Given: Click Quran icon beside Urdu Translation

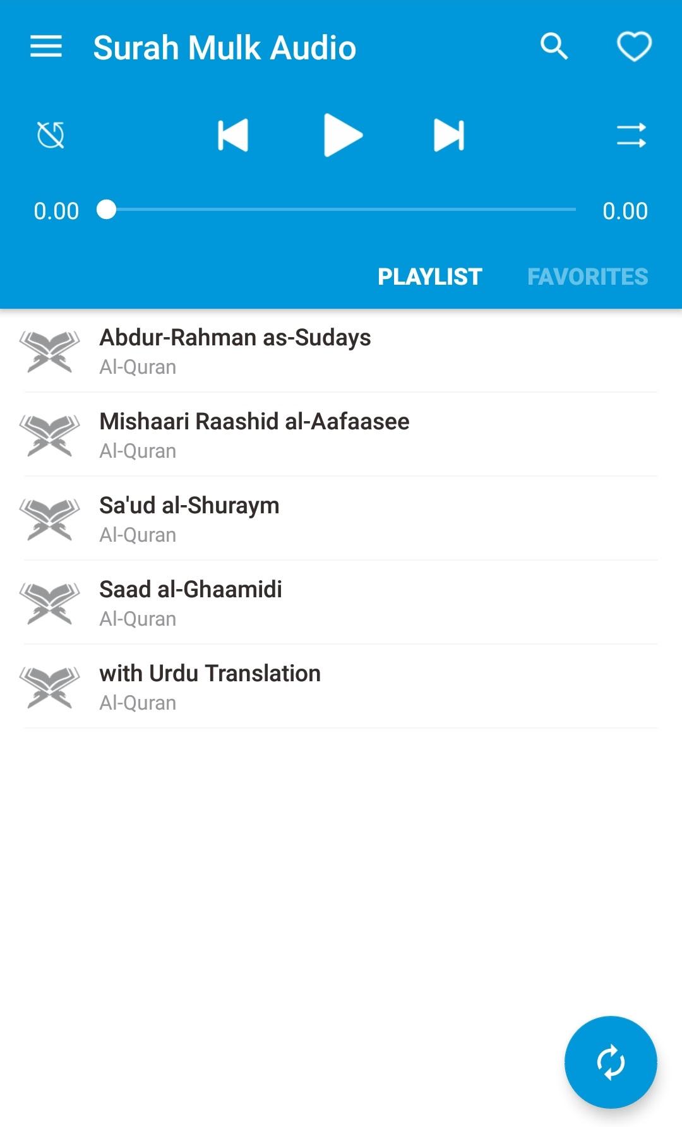Looking at the screenshot, I should (x=49, y=687).
